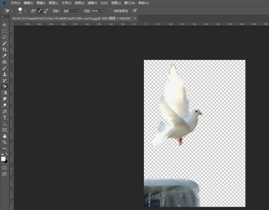The height and width of the screenshot is (210, 269).
Task: Select the Gradient tool
Action: click(5, 93)
